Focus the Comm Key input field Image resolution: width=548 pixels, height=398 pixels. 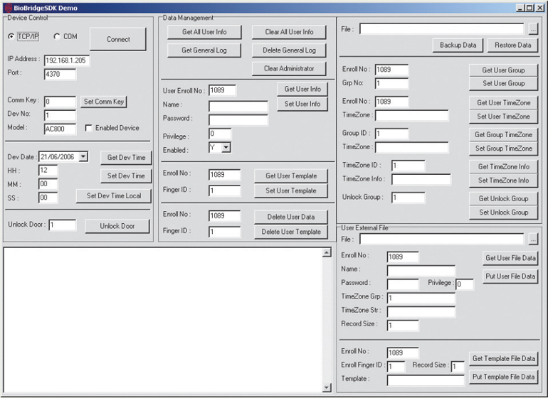coord(60,102)
